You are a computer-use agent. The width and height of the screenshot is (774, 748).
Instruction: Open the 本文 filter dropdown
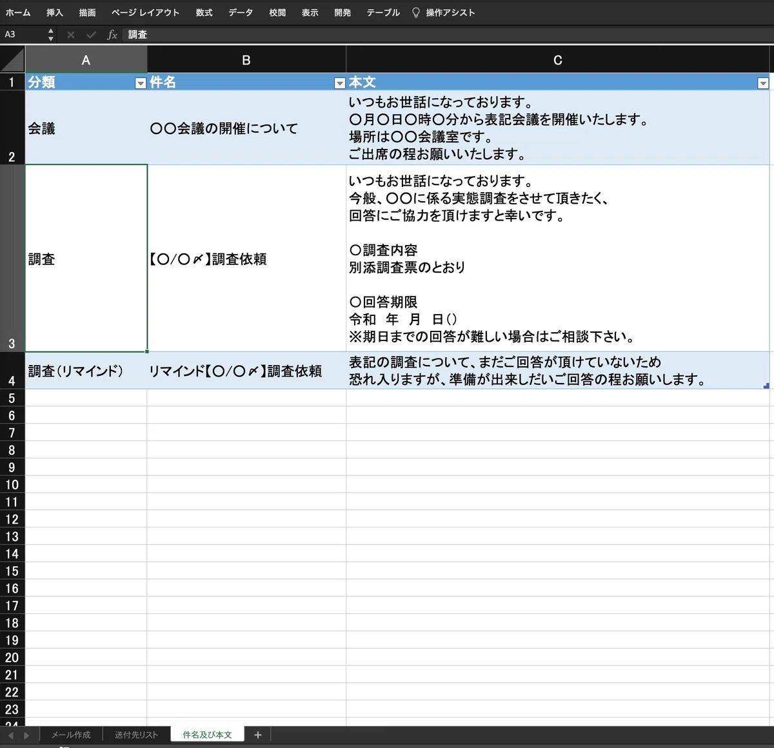coord(763,83)
